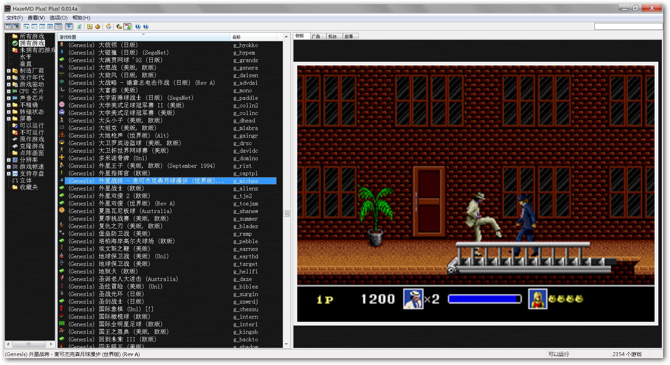670x365 pixels.
Task: Toggle the Chinese 中 language button
Action: 69,26
